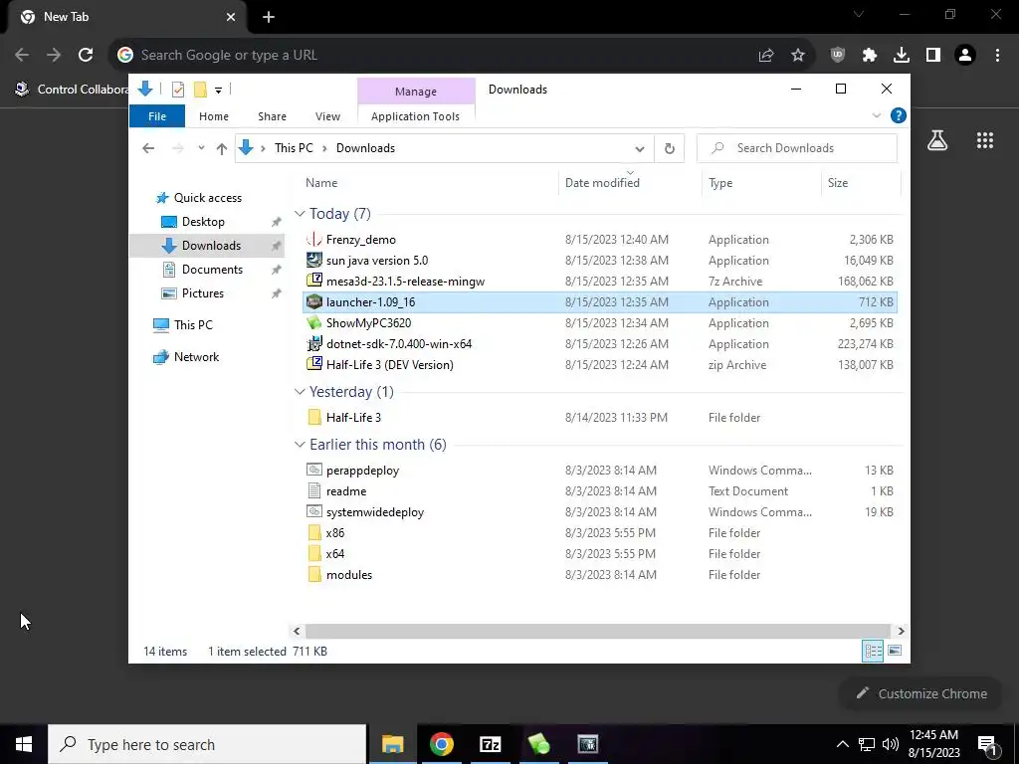Refresh the Downloads folder view

[x=670, y=148]
